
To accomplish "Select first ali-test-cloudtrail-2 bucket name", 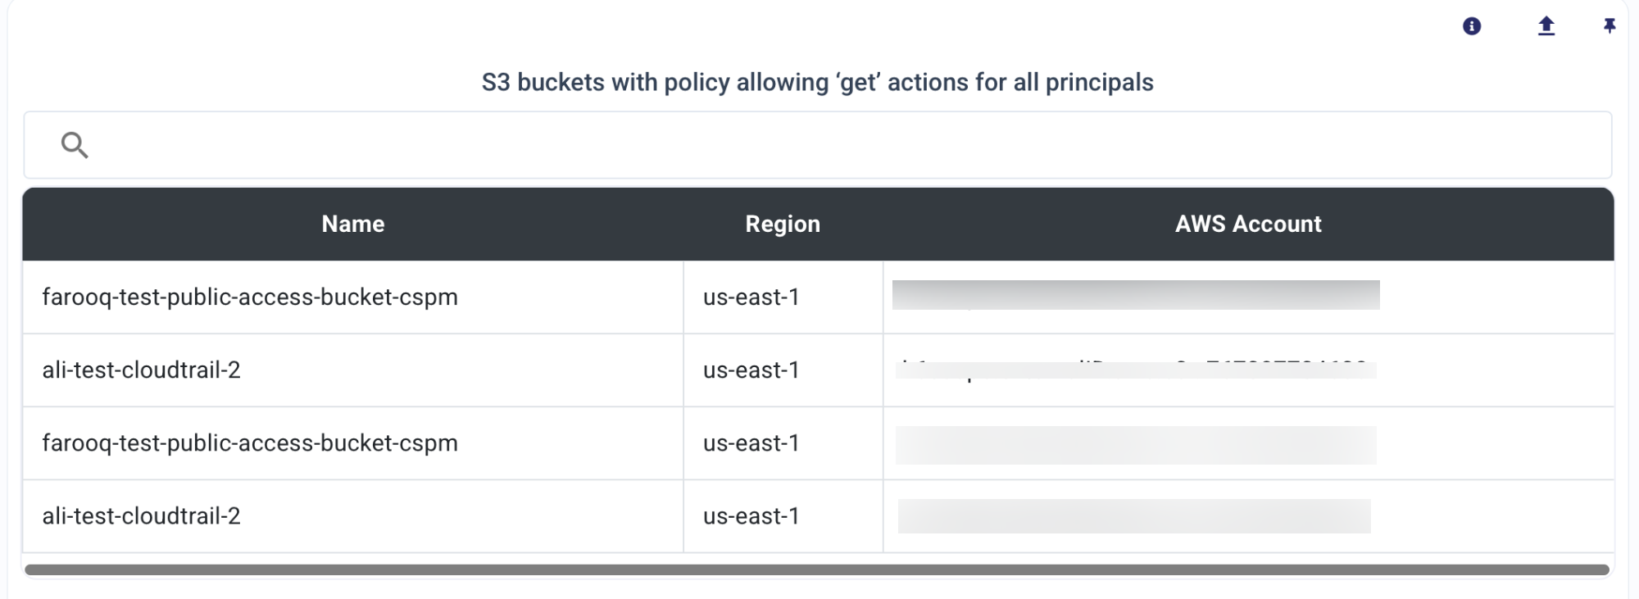I will pos(142,370).
